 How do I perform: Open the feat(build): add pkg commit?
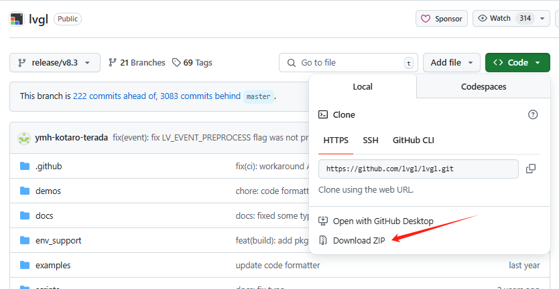coord(272,241)
